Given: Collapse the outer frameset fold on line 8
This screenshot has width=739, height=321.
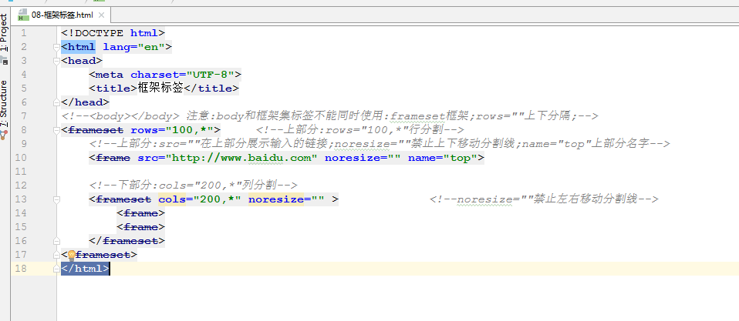Looking at the screenshot, I should pyautogui.click(x=56, y=130).
